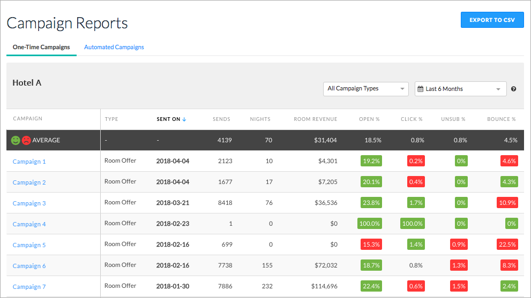Image resolution: width=531 pixels, height=298 pixels.
Task: Click the $31,404 average revenue value
Action: point(325,140)
